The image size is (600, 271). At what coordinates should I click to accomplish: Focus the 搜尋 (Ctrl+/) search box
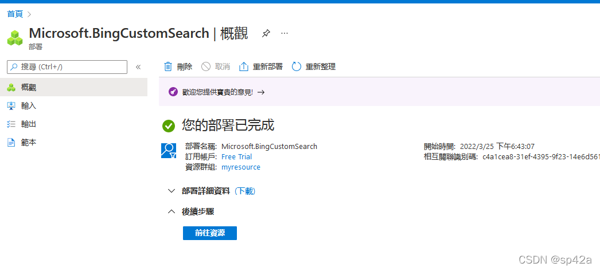[x=67, y=67]
